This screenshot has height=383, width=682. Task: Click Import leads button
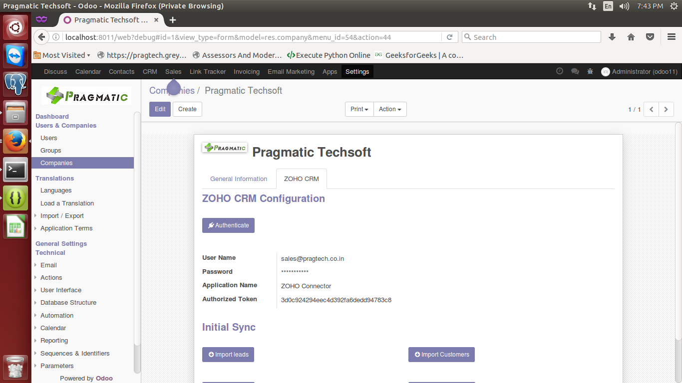(x=228, y=355)
